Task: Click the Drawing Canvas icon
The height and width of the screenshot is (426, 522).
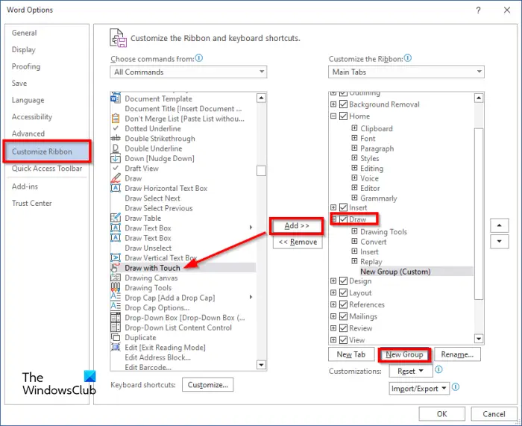Action: (x=115, y=278)
